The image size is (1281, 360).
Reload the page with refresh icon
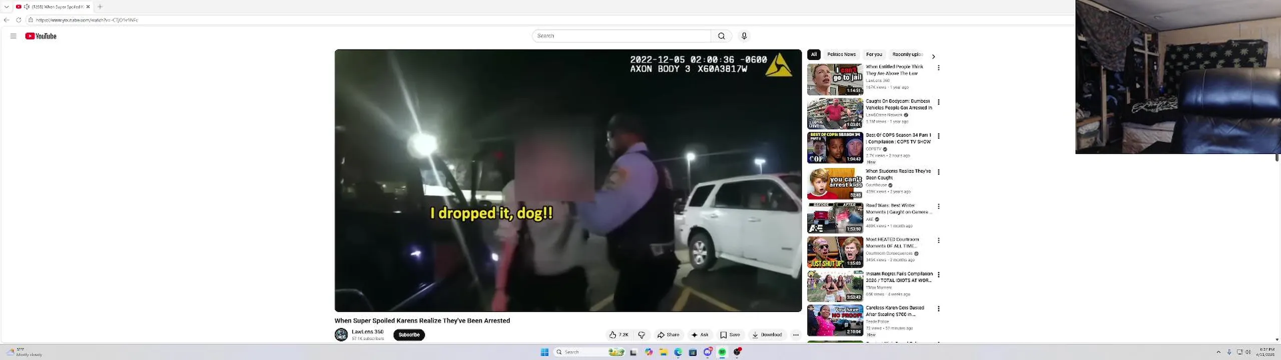pyautogui.click(x=19, y=20)
